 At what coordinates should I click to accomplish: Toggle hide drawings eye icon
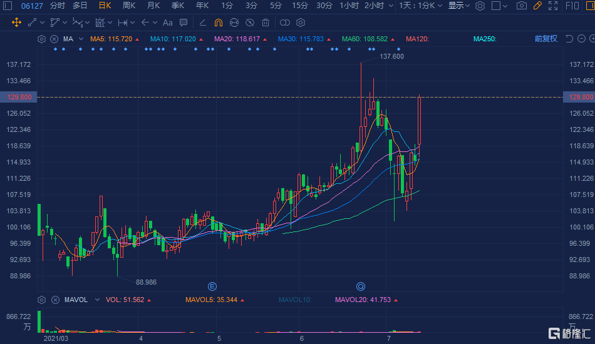pos(250,23)
